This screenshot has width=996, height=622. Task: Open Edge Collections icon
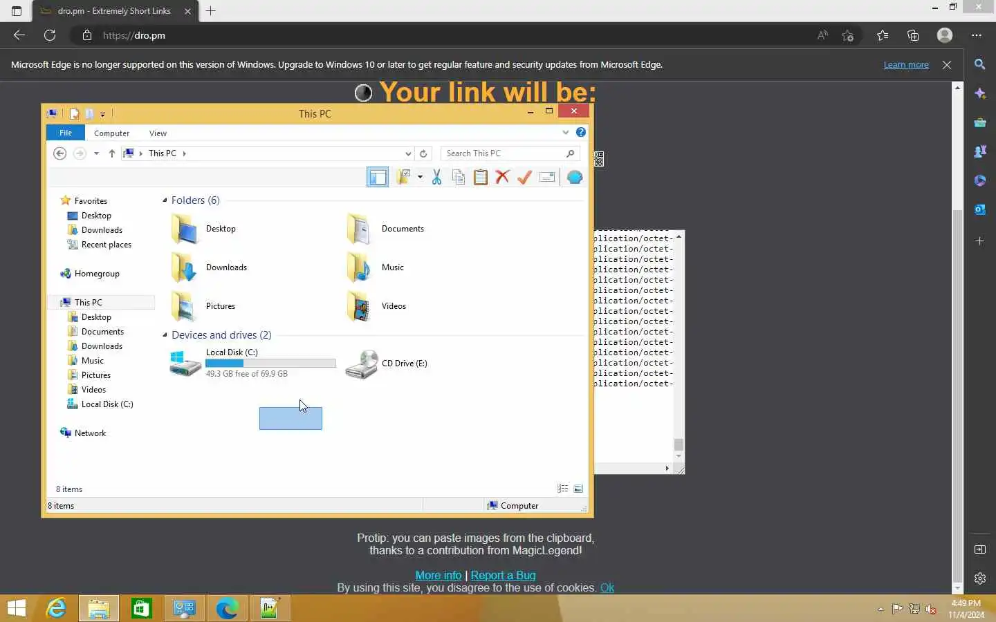(913, 35)
